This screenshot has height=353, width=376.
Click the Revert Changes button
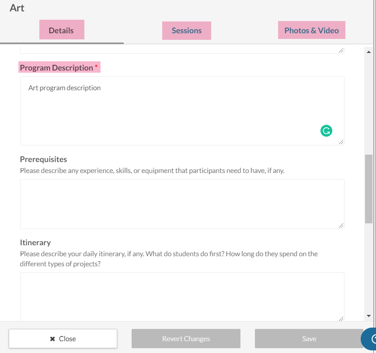tap(186, 339)
